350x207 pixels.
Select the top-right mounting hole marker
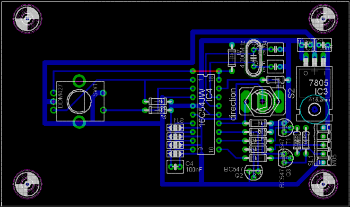pos(324,19)
